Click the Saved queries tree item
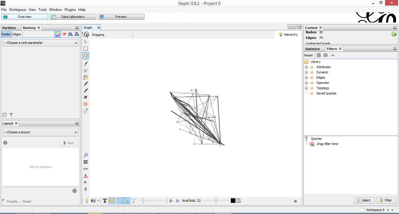399x214 pixels. coord(326,93)
